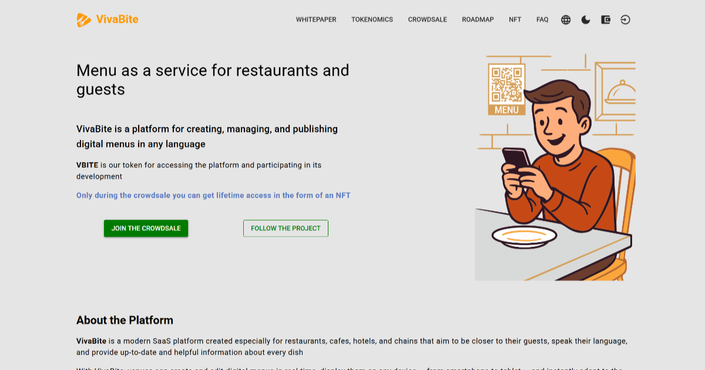Click the QR code MENU in the illustration
Image resolution: width=705 pixels, height=370 pixels.
tap(506, 90)
